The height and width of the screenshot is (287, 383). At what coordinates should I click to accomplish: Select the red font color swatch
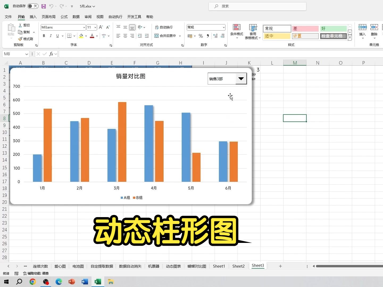92,36
